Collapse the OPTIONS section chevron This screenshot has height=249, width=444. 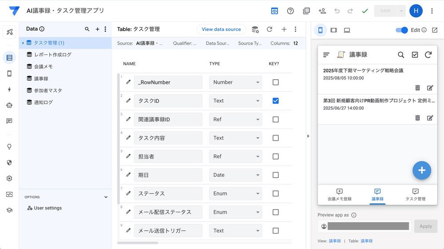point(106,197)
